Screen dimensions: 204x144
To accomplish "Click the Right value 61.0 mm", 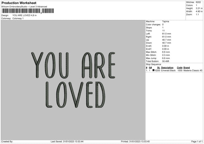I will coord(167,37).
